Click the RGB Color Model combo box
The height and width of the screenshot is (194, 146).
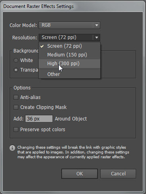(69, 25)
